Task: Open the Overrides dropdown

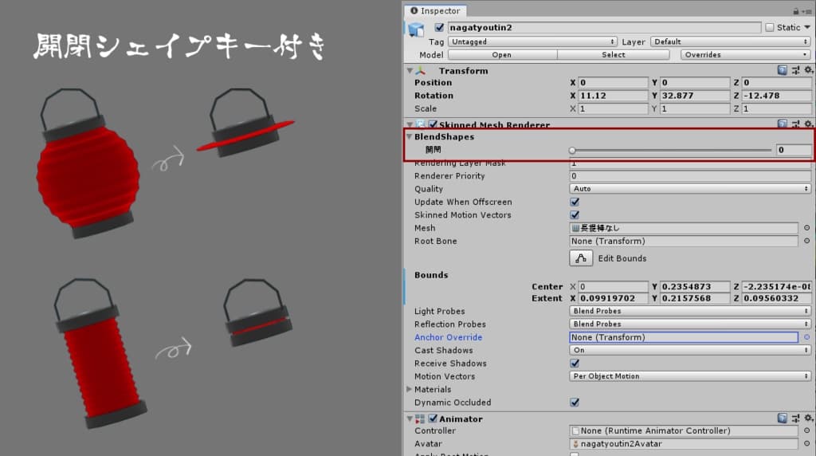Action: coord(746,55)
